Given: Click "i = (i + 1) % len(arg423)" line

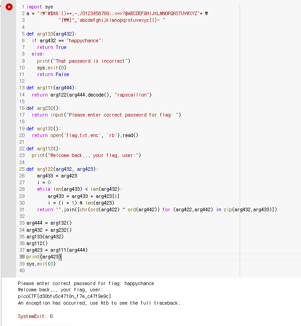Looking at the screenshot, I should (x=81, y=203).
